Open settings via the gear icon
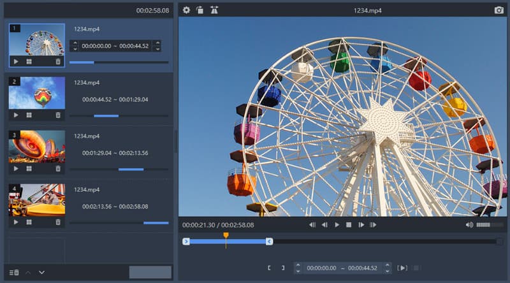Screen dimensions: 510x283 coord(186,10)
